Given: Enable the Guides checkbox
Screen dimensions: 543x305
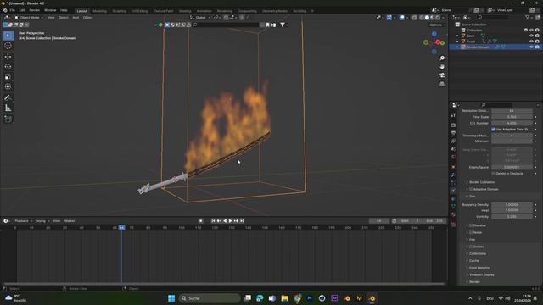Looking at the screenshot, I should point(471,247).
